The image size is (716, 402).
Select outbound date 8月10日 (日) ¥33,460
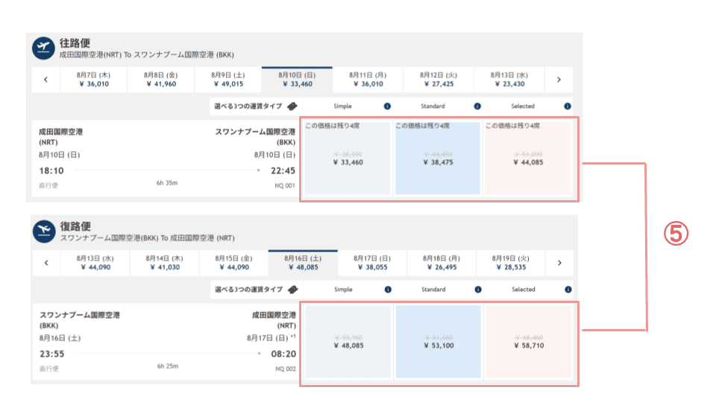point(297,80)
